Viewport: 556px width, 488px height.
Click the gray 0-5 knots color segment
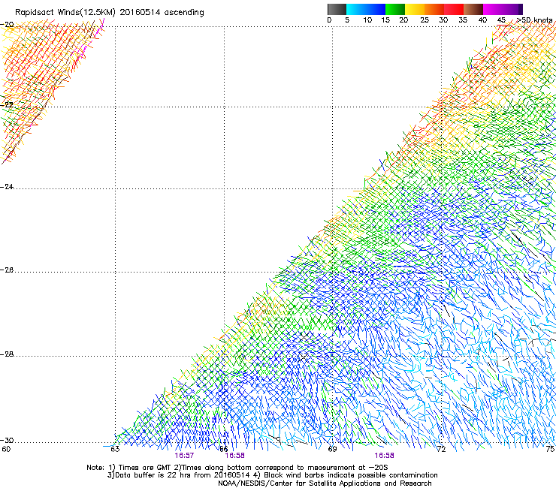[337, 9]
